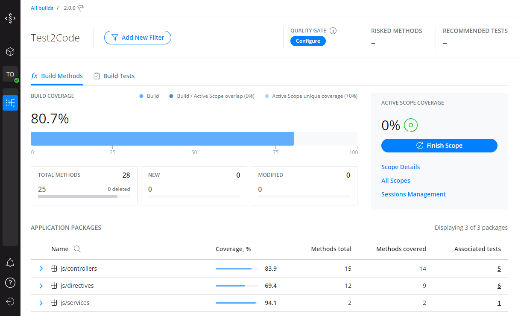Click the Recommended Tests label

point(475,31)
